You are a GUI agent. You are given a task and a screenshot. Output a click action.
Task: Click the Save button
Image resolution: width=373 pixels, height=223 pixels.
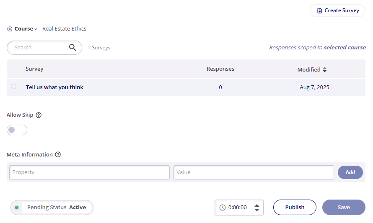(344, 208)
